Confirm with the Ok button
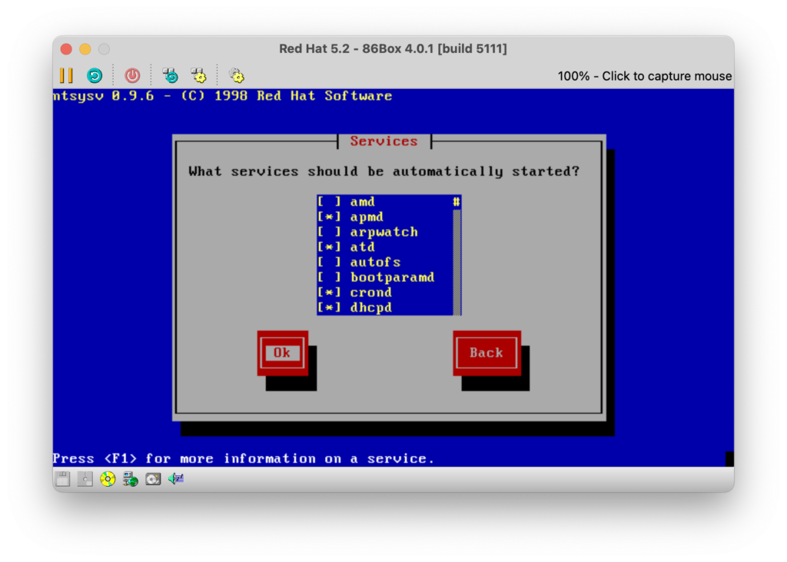 click(283, 353)
